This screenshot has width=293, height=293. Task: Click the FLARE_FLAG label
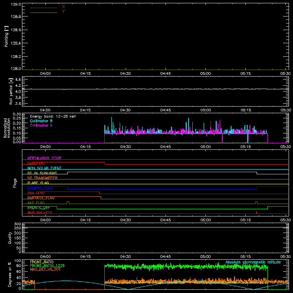pyautogui.click(x=38, y=183)
